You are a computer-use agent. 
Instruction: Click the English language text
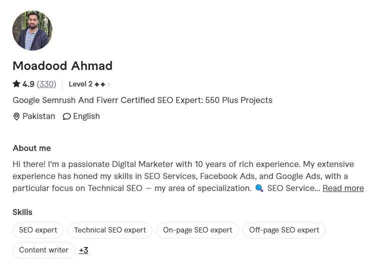coord(86,116)
